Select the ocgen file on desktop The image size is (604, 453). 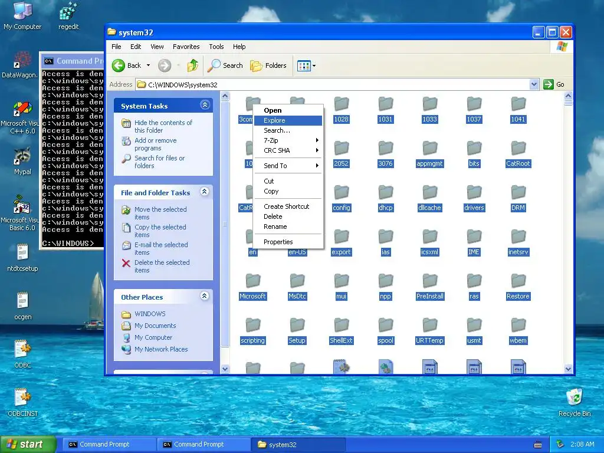(22, 306)
